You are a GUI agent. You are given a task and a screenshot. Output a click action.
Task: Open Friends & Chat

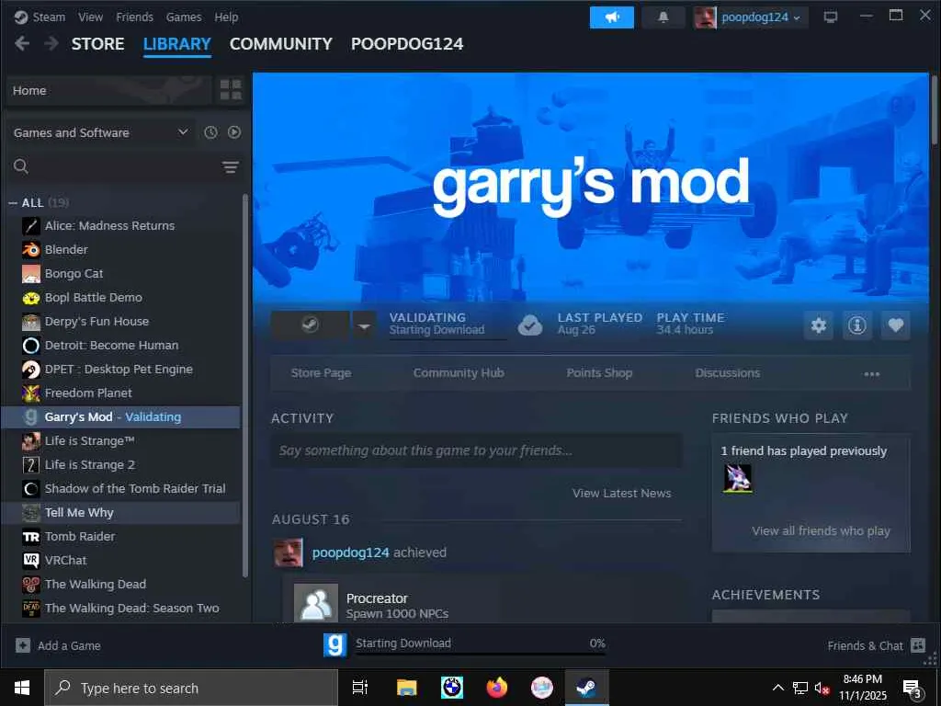coord(876,645)
